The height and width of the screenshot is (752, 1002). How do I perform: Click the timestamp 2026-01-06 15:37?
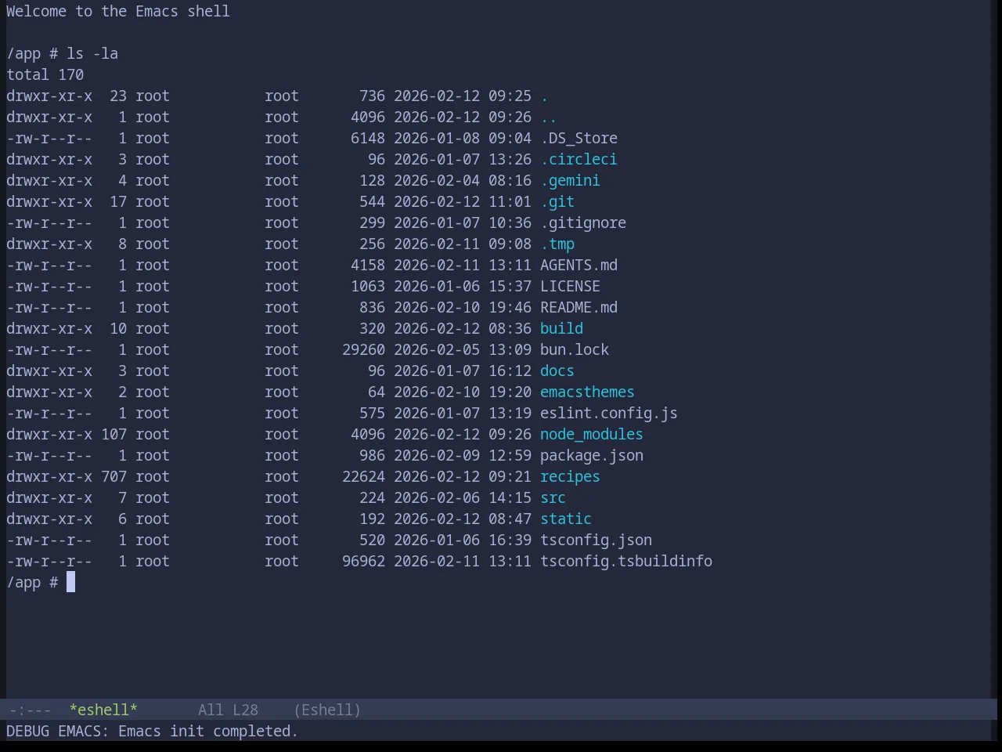[463, 286]
